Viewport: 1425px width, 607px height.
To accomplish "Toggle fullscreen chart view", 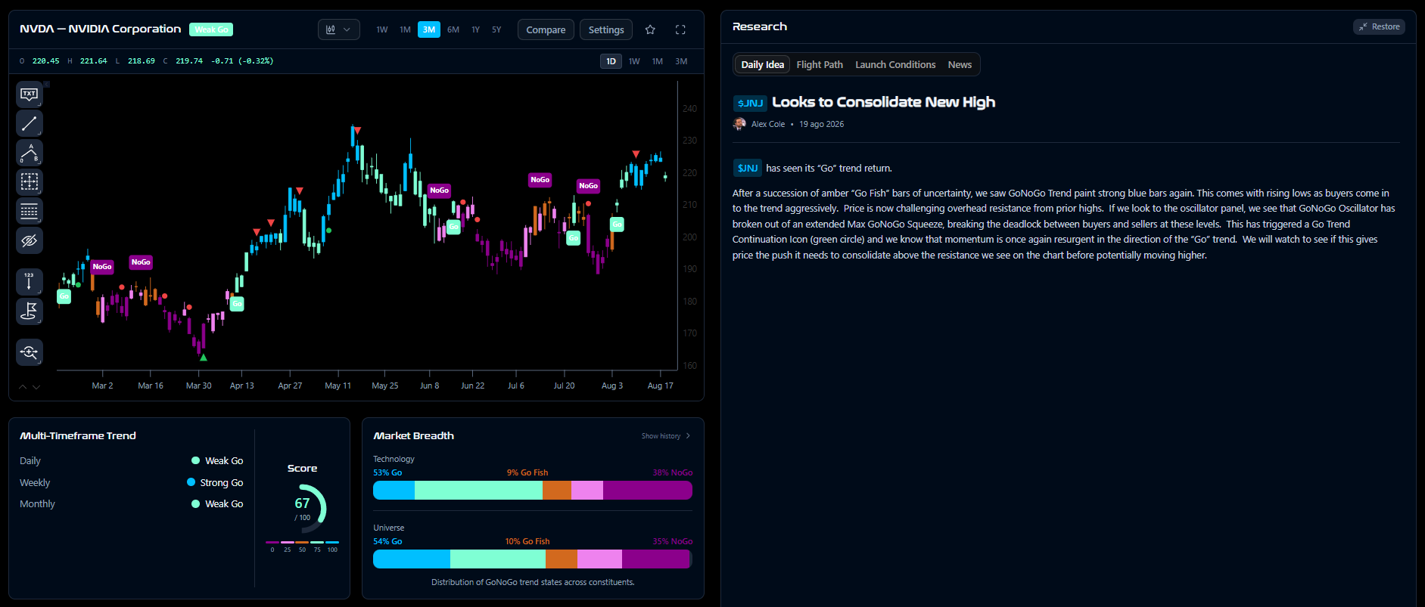I will [680, 29].
